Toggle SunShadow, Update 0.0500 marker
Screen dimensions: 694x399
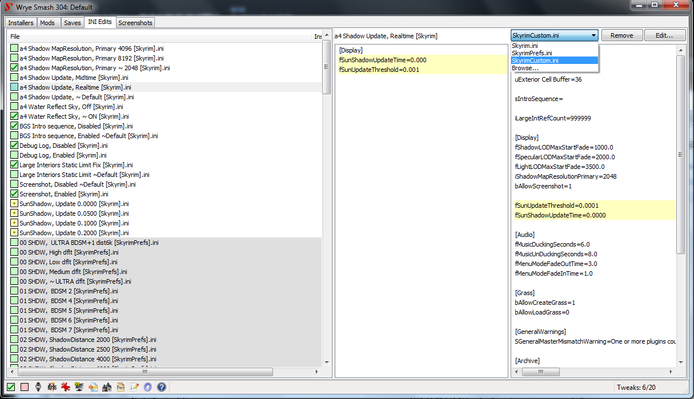[x=14, y=213]
